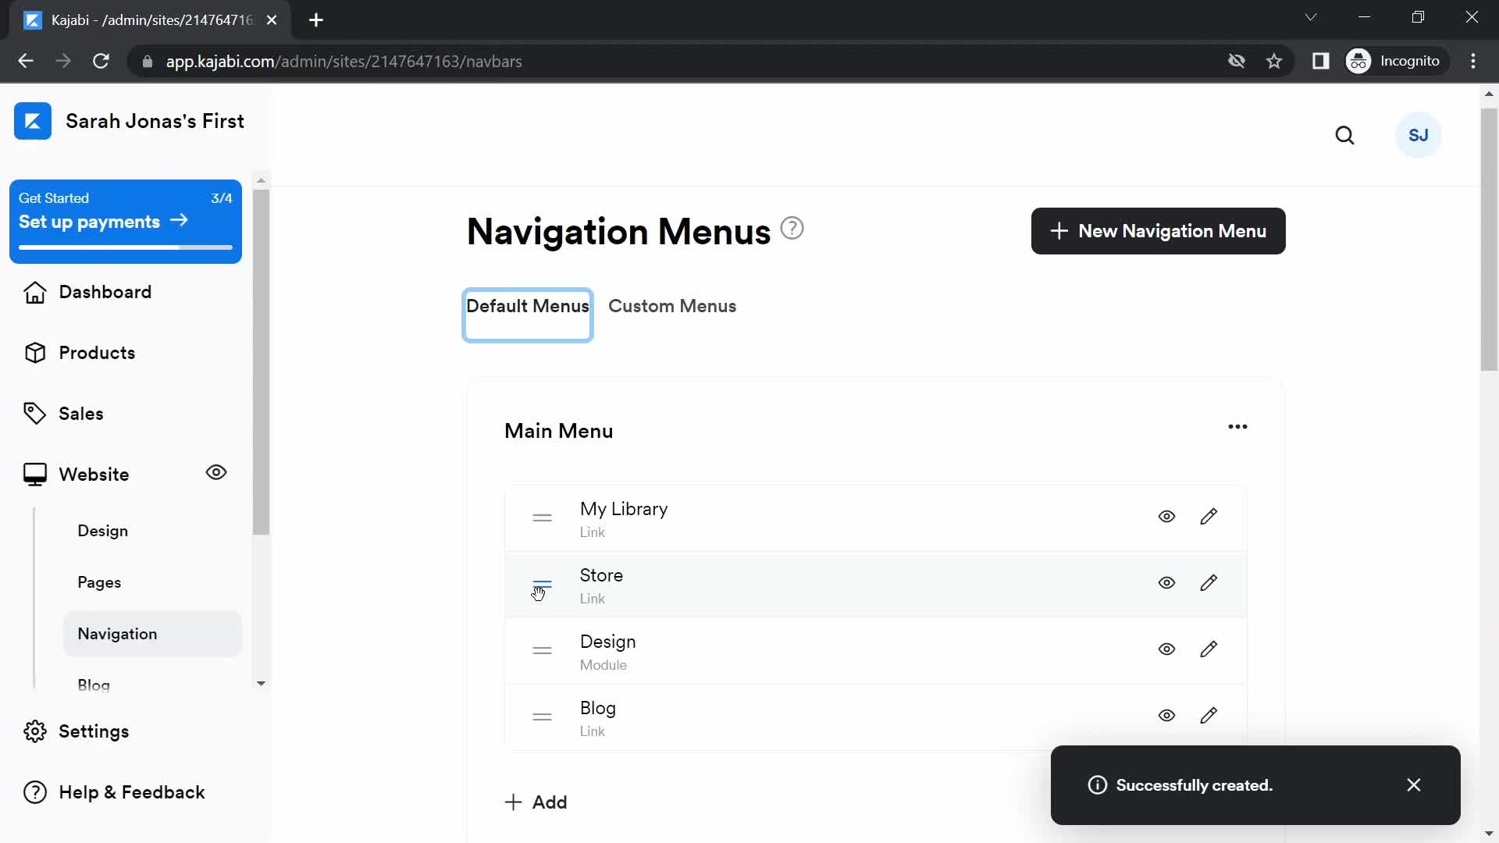The width and height of the screenshot is (1499, 843).
Task: Search using magnifying glass icon
Action: pos(1346,136)
